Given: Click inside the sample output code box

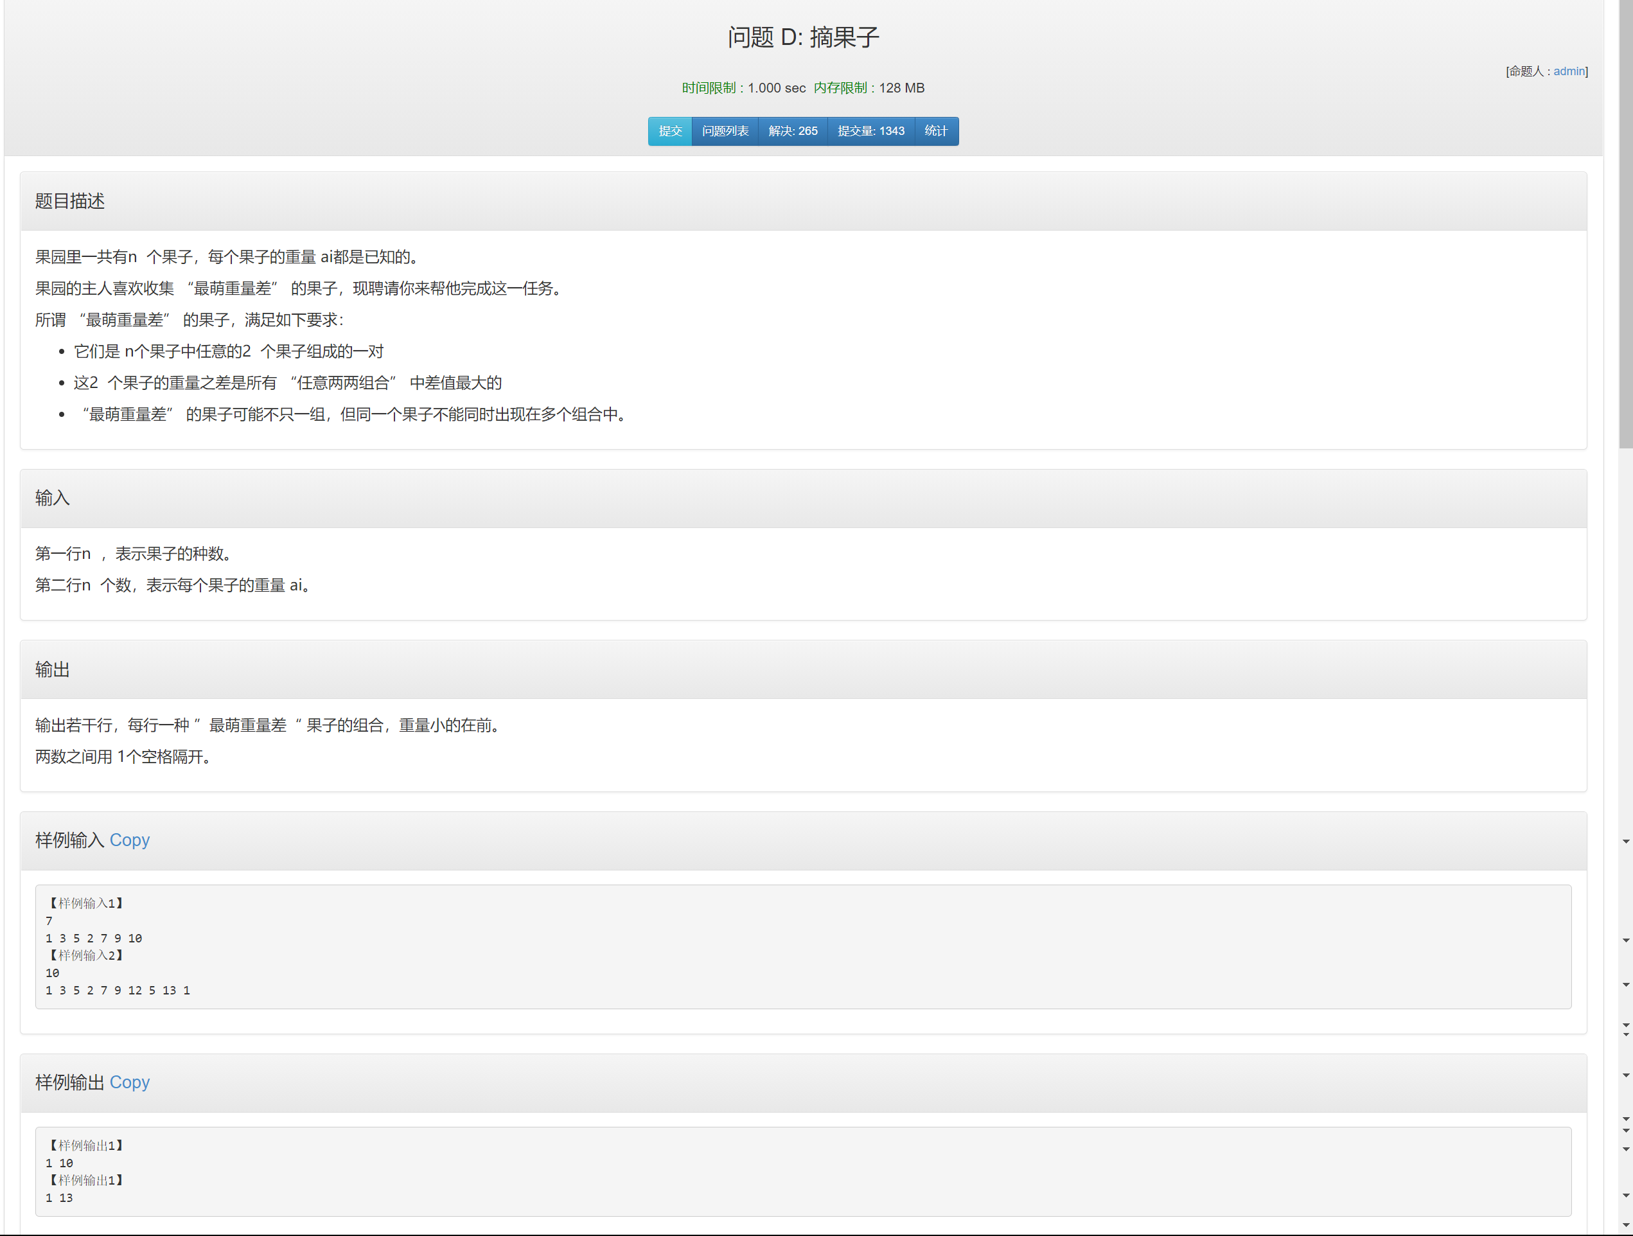Looking at the screenshot, I should click(x=802, y=1171).
